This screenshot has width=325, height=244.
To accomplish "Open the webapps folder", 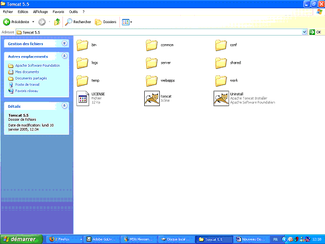I will click(152, 81).
